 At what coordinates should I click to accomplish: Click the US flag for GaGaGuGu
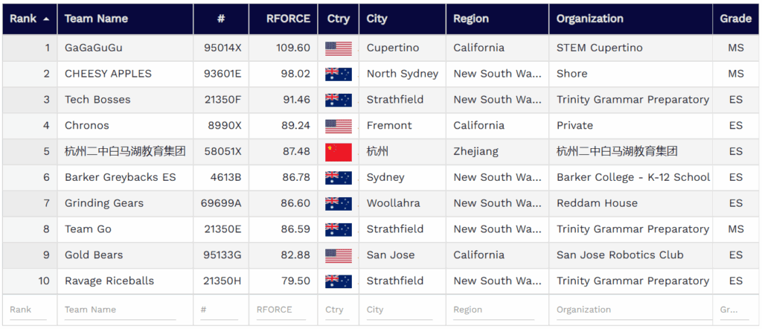pos(338,48)
